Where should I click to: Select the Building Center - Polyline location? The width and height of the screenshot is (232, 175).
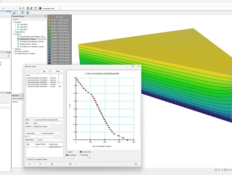click(29, 44)
